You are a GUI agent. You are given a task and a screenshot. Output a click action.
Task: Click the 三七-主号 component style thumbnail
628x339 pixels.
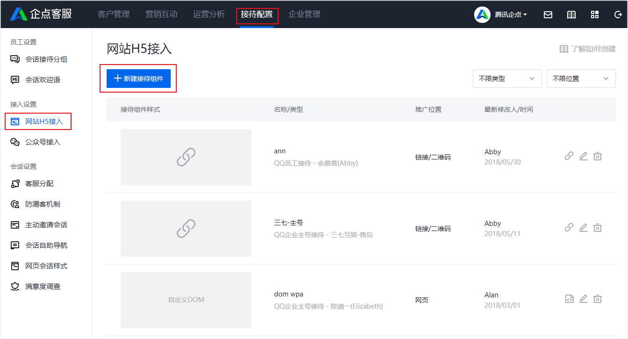(x=186, y=229)
